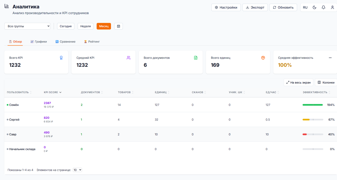Click the Сергей user row name
The image size is (337, 180).
14,120
